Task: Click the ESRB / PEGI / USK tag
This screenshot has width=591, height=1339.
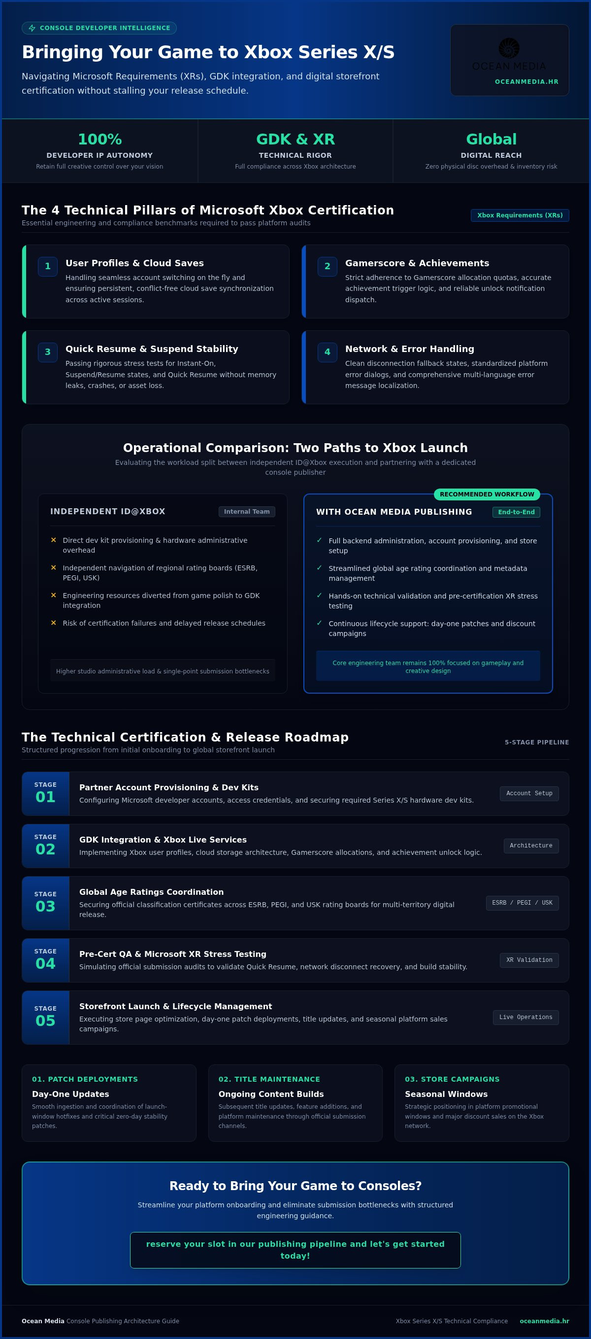Action: [522, 903]
